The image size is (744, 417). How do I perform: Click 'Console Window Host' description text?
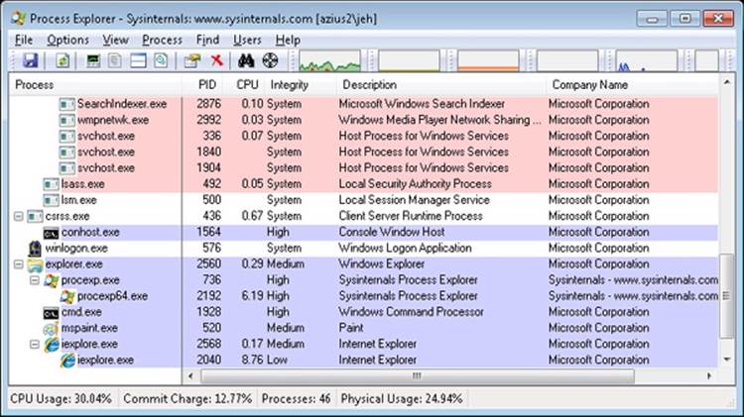tap(392, 232)
